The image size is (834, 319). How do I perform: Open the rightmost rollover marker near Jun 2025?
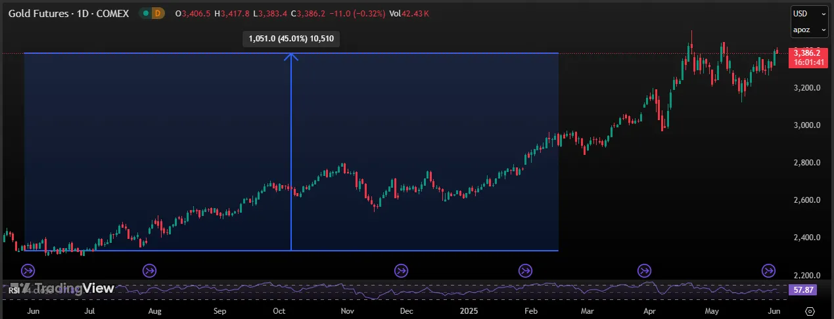768,270
